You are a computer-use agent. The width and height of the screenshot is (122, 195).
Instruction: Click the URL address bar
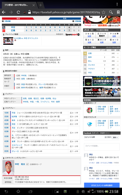click(x=66, y=12)
